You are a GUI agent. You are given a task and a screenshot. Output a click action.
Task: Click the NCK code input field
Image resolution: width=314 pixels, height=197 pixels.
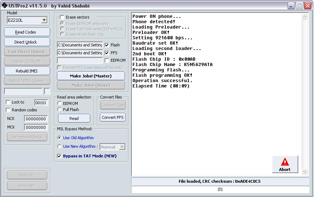[x=36, y=119]
